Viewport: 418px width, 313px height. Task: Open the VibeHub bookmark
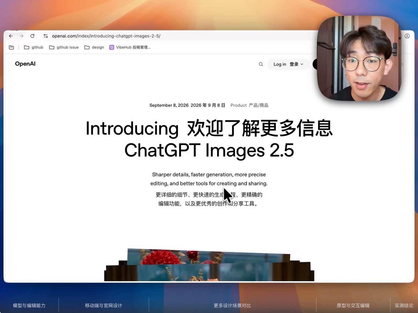point(130,47)
